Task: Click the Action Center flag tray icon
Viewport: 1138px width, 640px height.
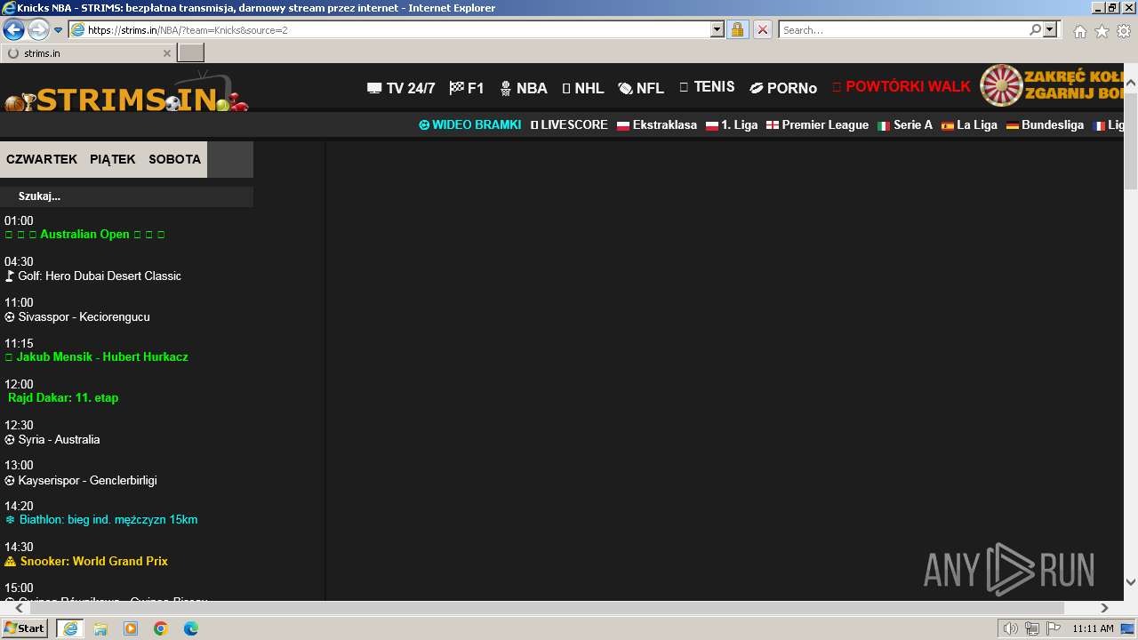Action: [x=1054, y=628]
